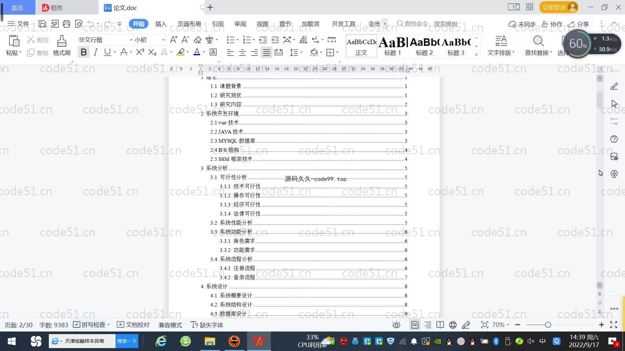This screenshot has height=351, width=625.
Task: Click 文档校对 in the status bar
Action: [133, 325]
